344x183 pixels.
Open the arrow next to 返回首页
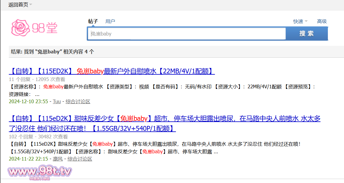(31, 5)
